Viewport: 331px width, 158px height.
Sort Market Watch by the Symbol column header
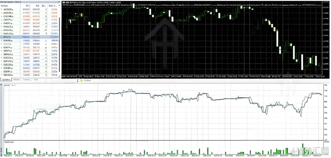tap(10, 5)
